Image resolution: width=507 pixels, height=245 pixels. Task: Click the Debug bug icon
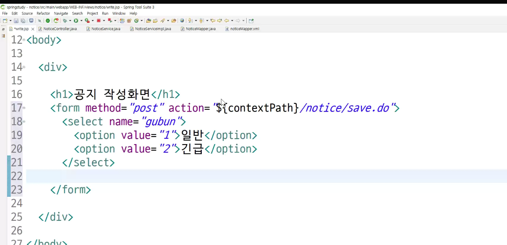(x=65, y=20)
